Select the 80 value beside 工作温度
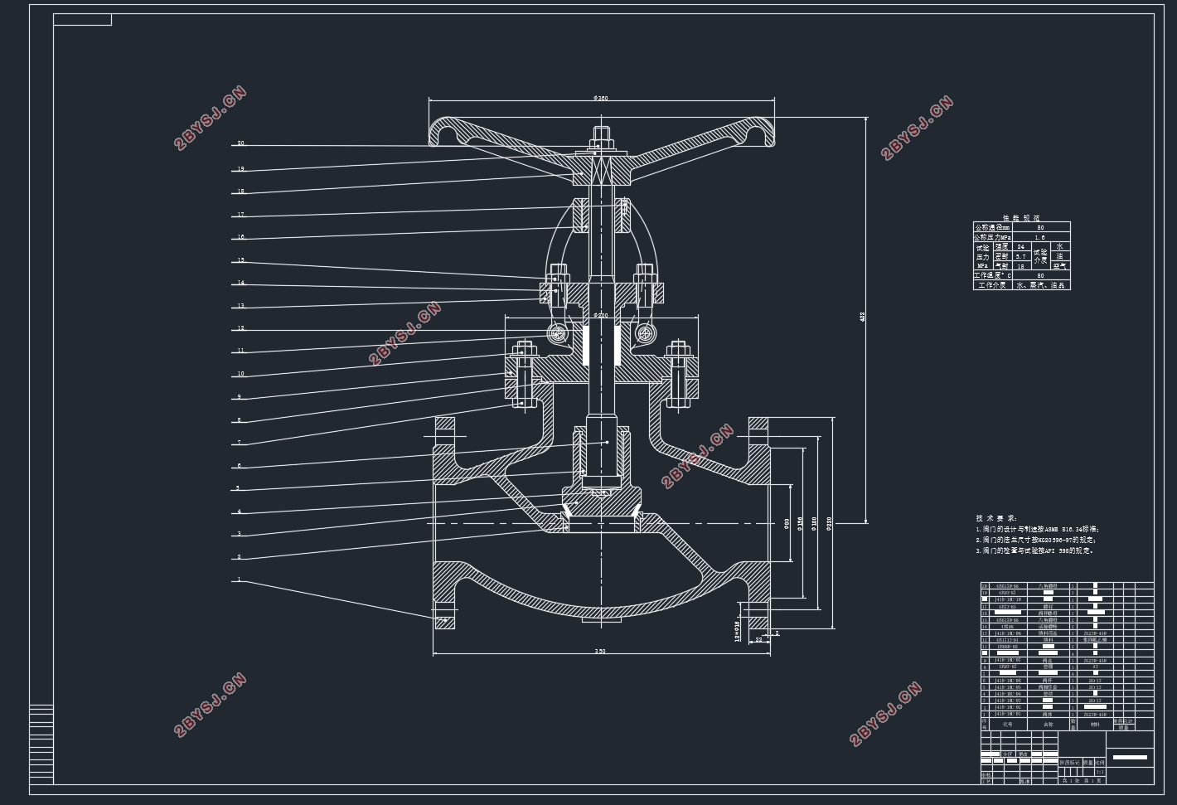The image size is (1177, 805). point(1041,275)
